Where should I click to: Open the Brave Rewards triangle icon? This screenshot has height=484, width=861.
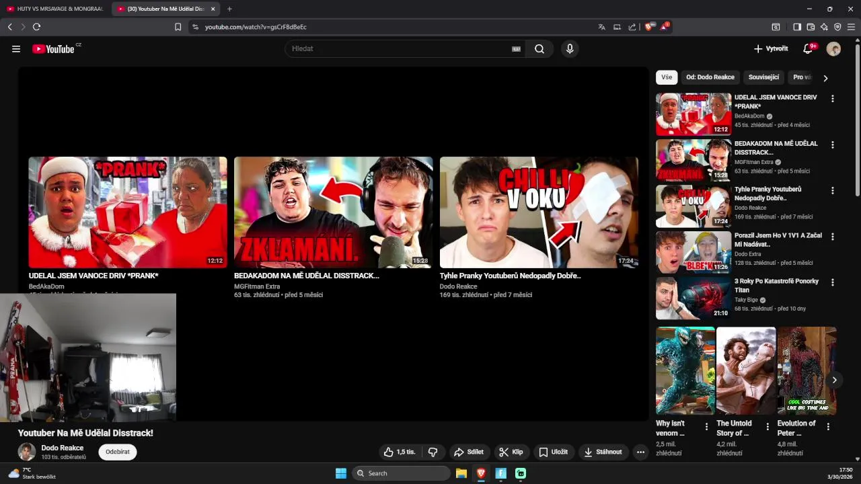664,27
